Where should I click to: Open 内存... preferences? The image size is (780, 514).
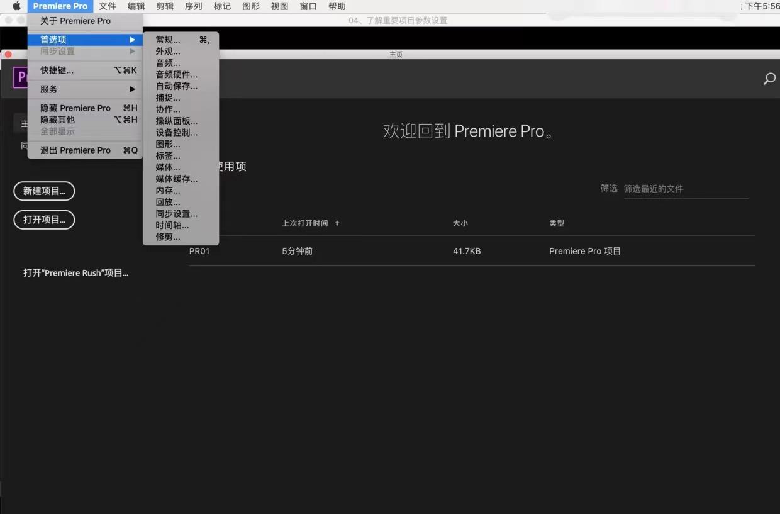click(x=181, y=191)
